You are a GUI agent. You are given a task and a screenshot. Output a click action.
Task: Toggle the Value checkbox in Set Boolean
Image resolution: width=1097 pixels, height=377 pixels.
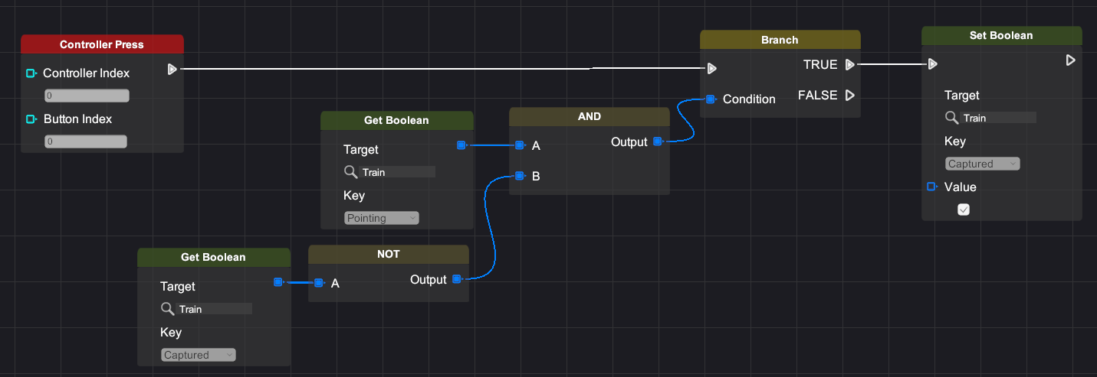[x=964, y=210]
